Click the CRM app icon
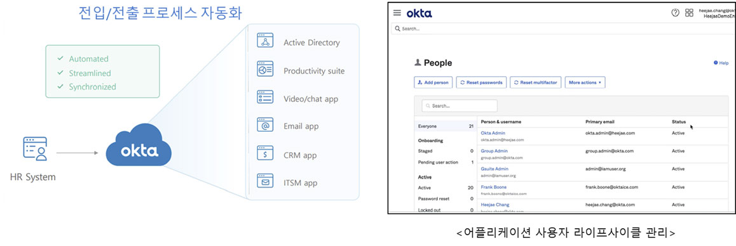The image size is (736, 246). [265, 153]
